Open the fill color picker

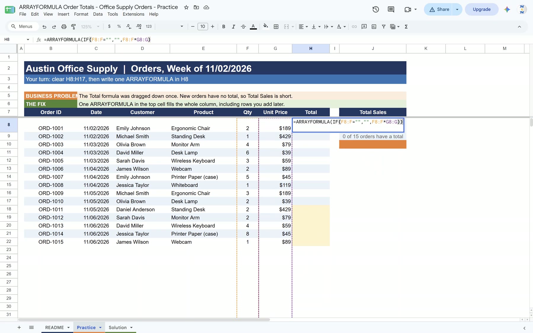[x=266, y=27]
